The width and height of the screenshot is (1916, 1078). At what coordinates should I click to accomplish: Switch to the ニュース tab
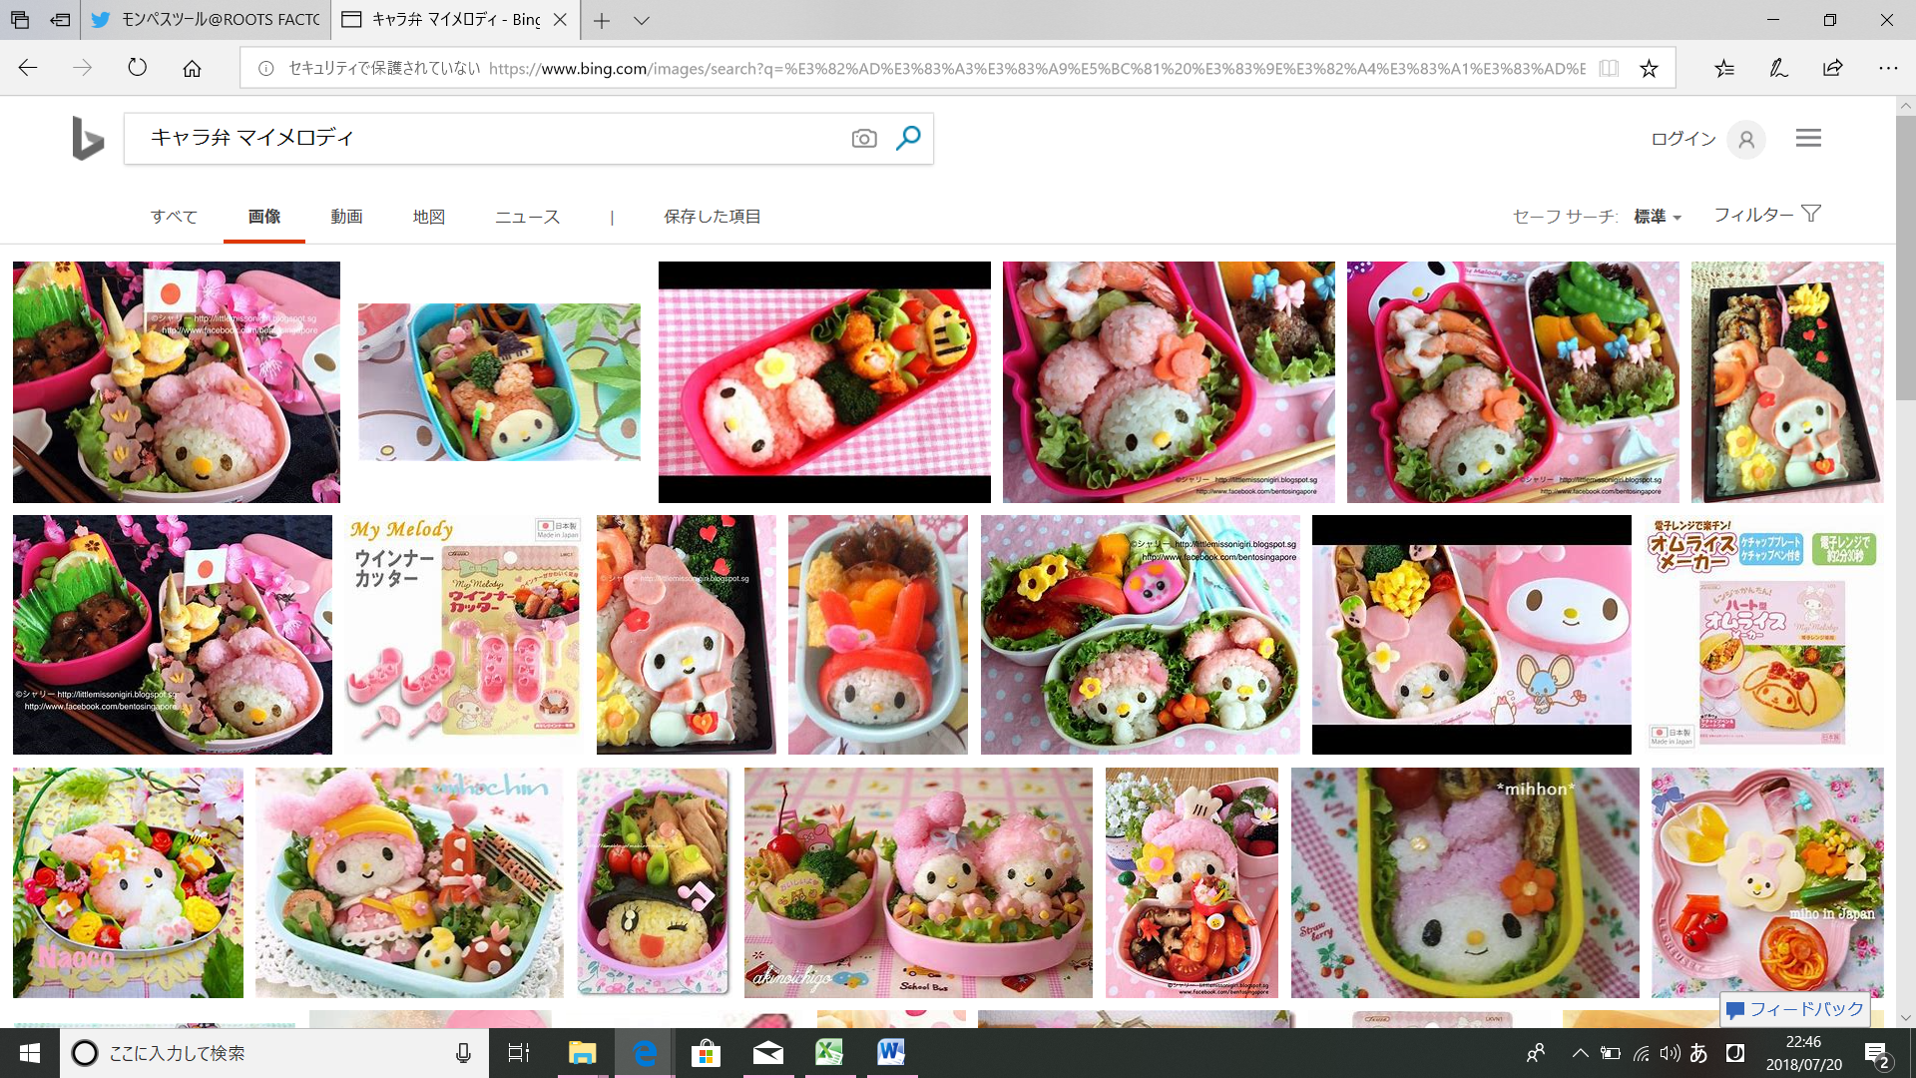coord(527,217)
